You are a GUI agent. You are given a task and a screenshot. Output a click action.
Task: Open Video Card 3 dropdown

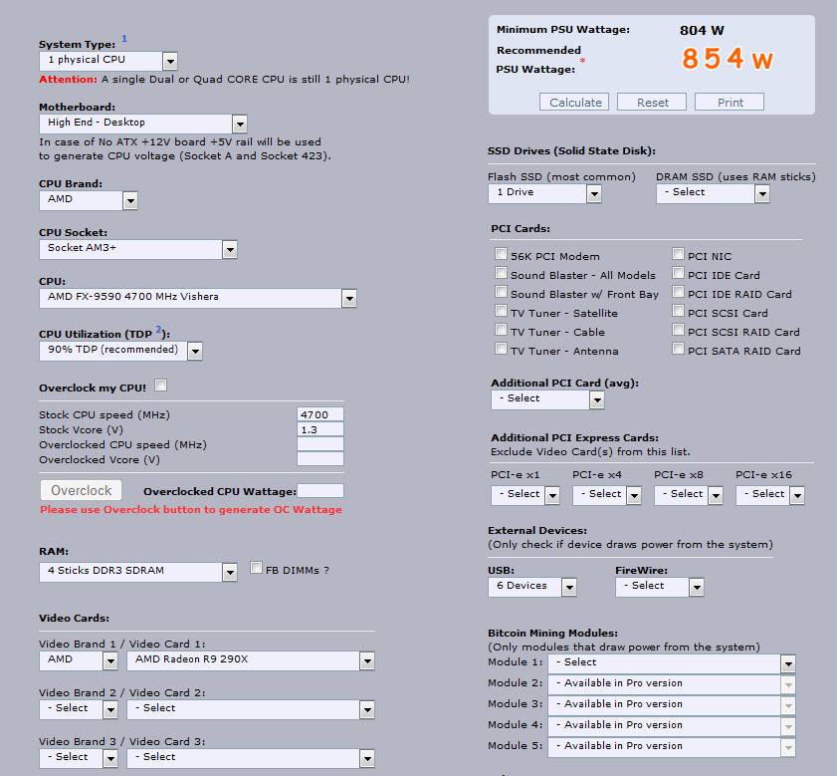pos(251,758)
